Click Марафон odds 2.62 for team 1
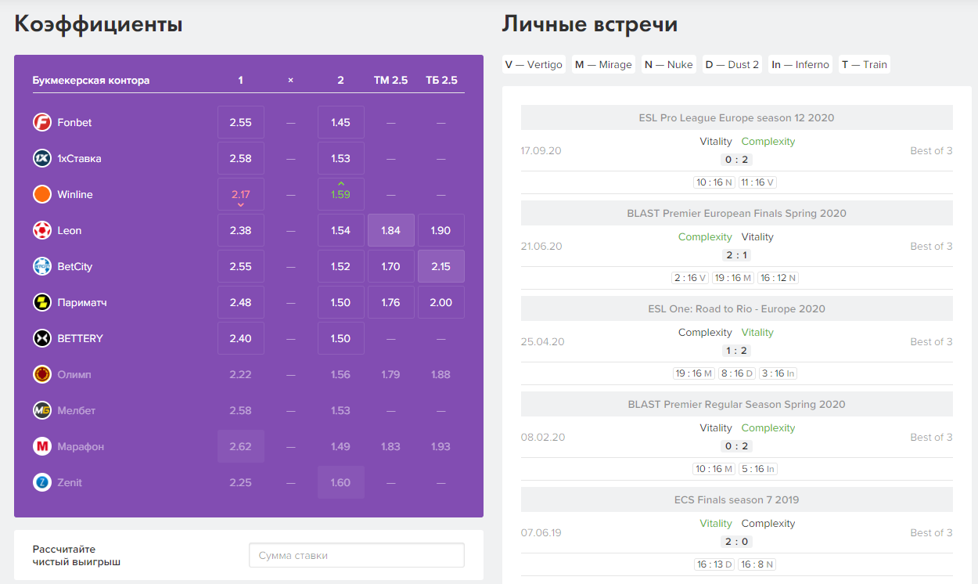The image size is (978, 584). (x=241, y=447)
